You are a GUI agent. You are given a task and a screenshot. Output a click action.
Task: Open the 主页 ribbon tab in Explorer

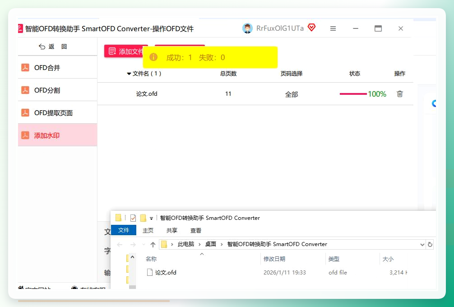click(x=148, y=231)
